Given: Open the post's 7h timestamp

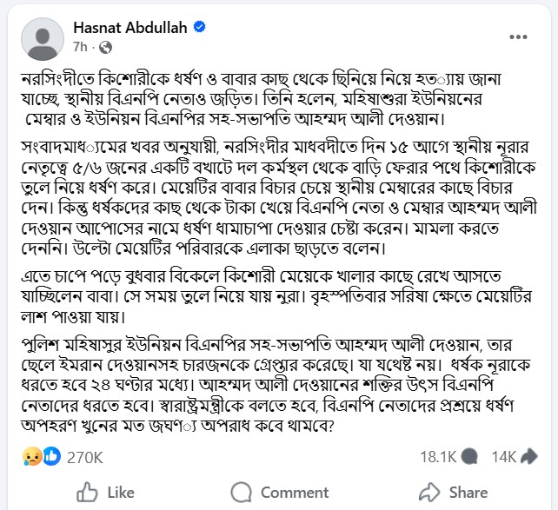Looking at the screenshot, I should [x=80, y=46].
